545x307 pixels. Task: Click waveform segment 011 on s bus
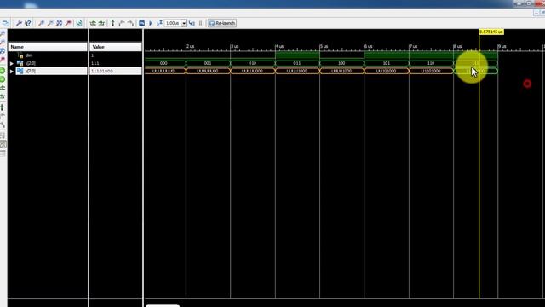pos(297,63)
